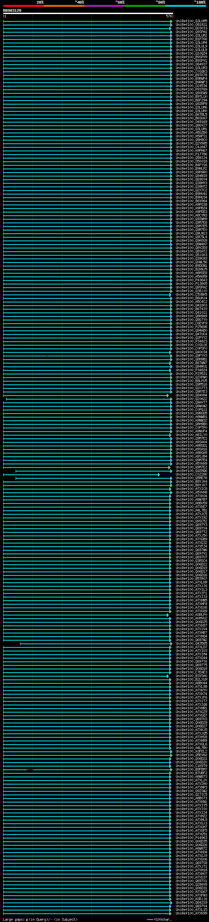Screen dimensions: 209x922
Task: Click the shortened alignment bar of C0Z2H0
Action: coord(81,475)
